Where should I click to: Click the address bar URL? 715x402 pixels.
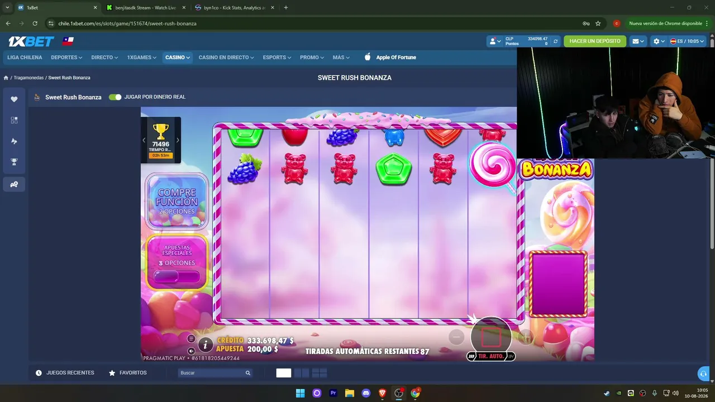[x=127, y=23]
